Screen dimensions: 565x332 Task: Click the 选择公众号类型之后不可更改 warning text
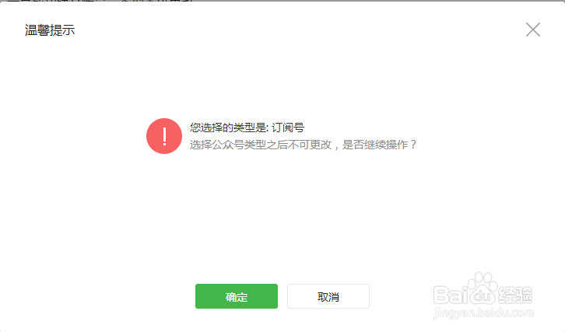tap(261, 145)
